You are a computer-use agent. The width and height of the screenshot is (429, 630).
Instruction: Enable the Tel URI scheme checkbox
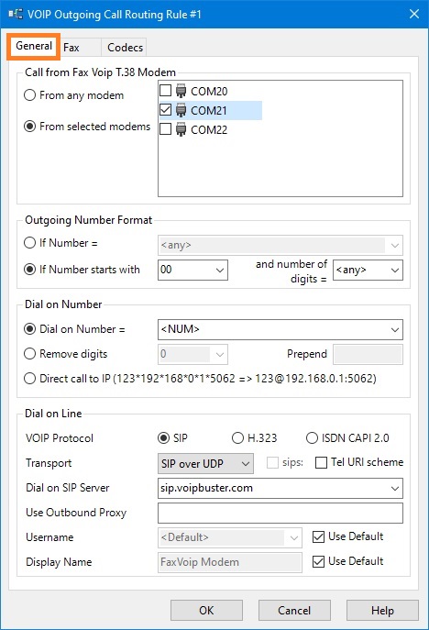pyautogui.click(x=321, y=463)
